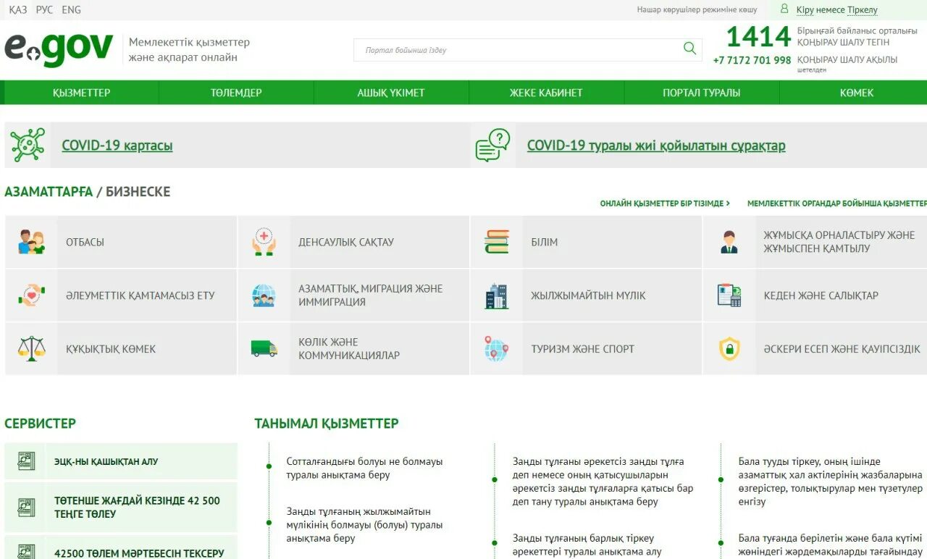This screenshot has height=559, width=927.
Task: Open the АШЫҚ ҮКІМЕТ menu
Action: tap(391, 93)
